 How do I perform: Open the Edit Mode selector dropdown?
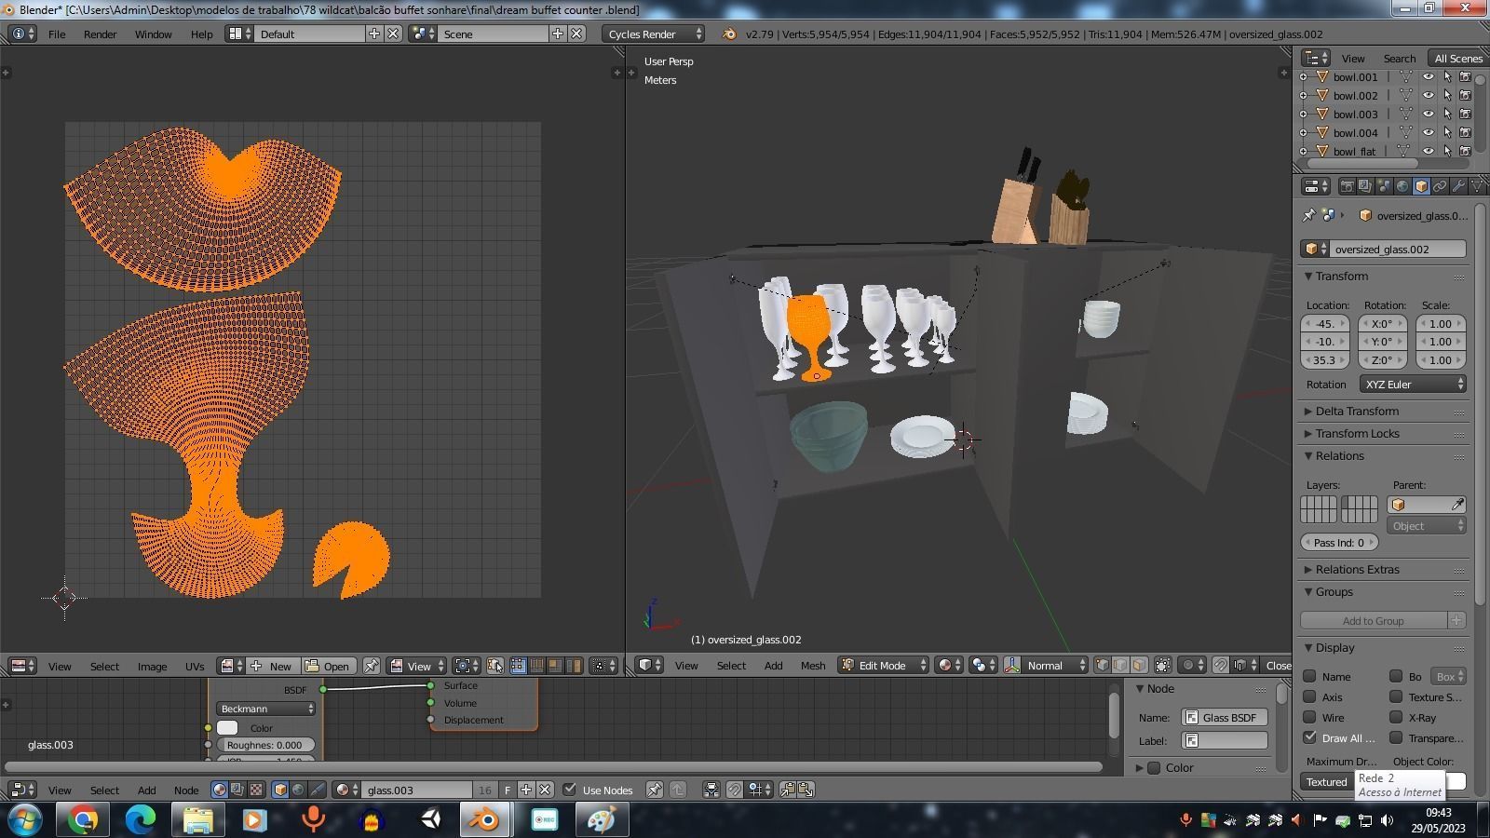[883, 665]
